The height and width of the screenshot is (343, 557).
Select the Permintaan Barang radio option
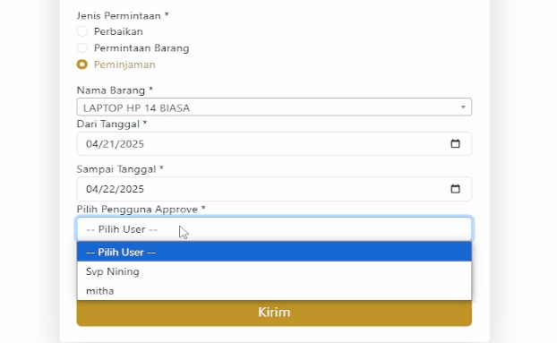[82, 48]
